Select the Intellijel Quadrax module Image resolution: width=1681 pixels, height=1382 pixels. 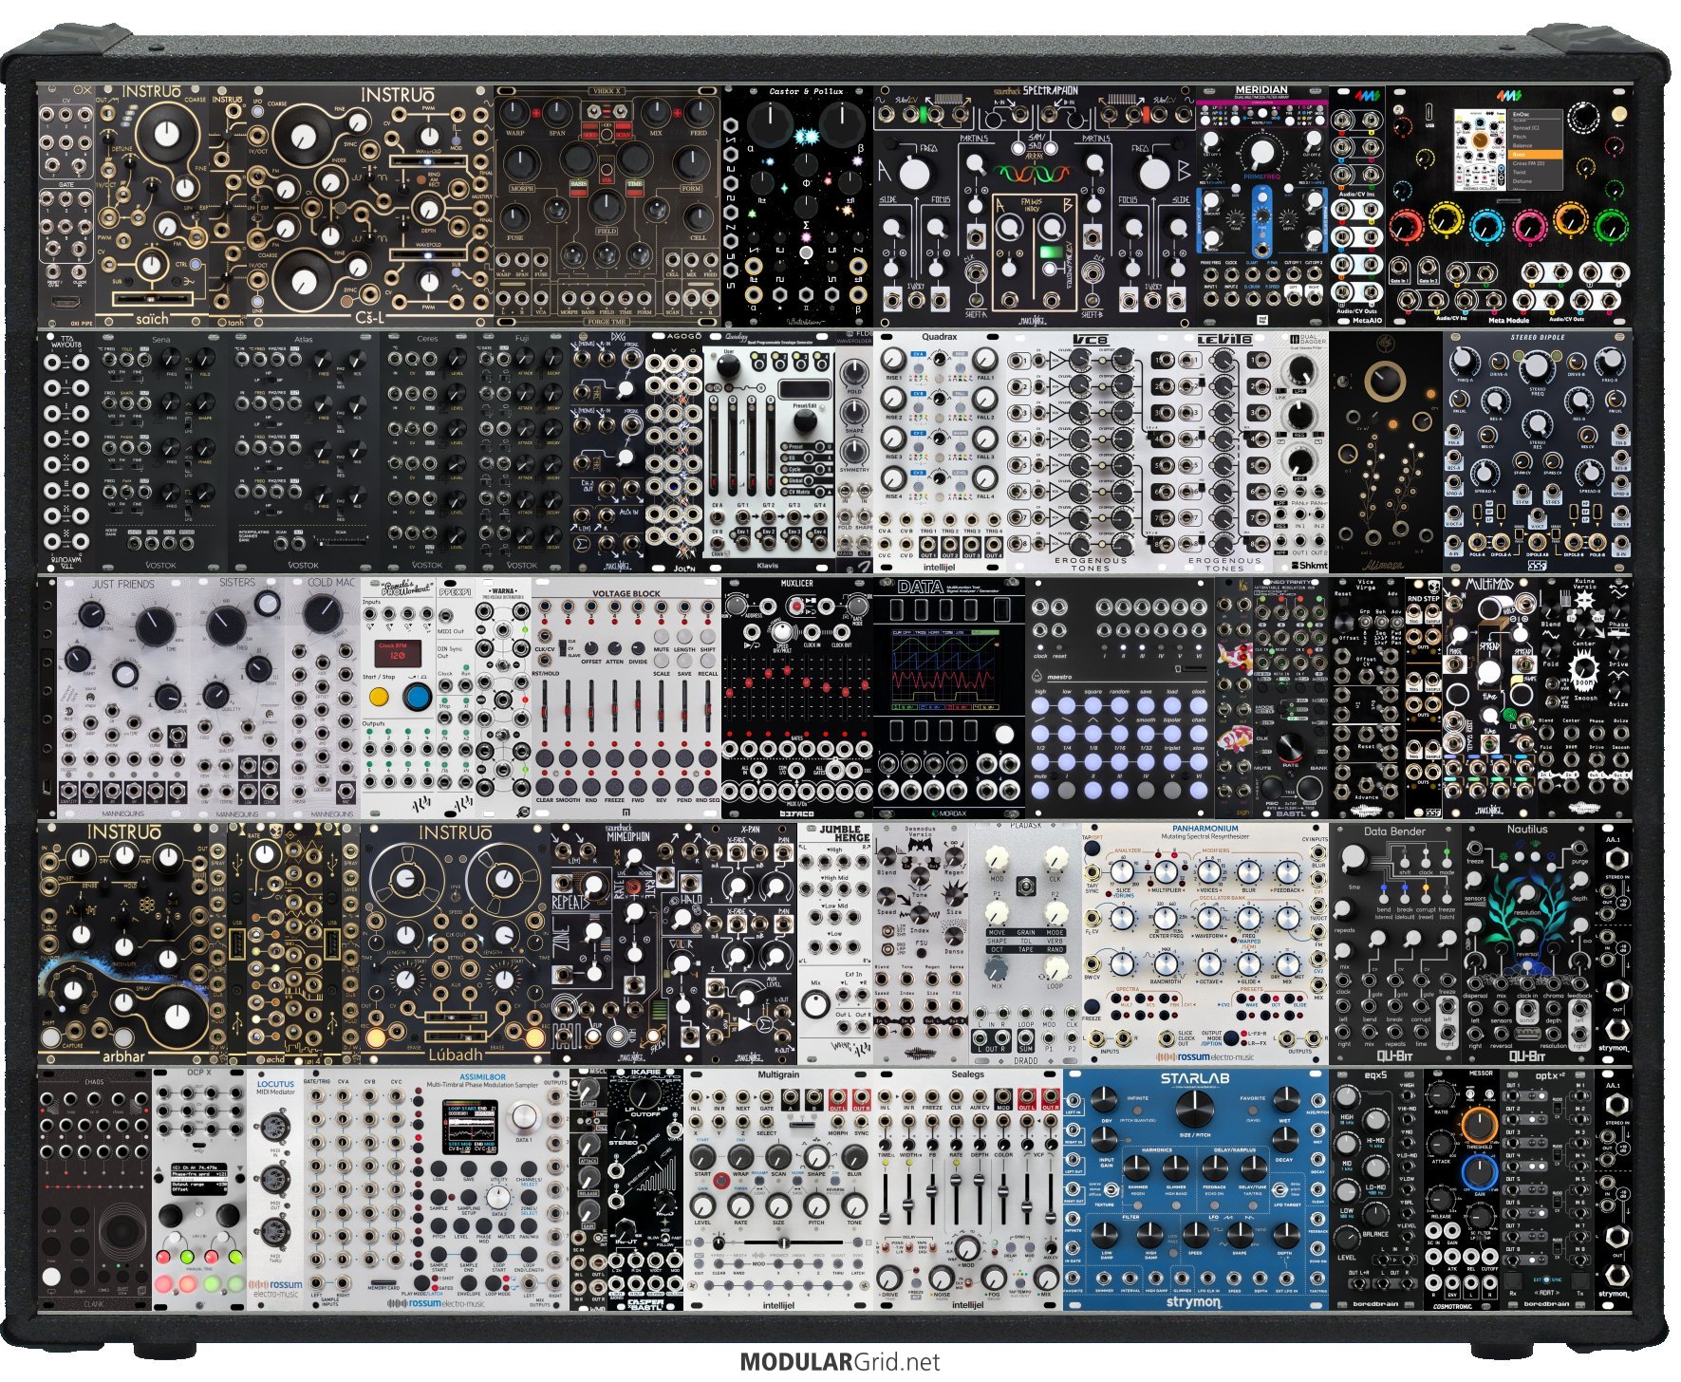(x=940, y=451)
